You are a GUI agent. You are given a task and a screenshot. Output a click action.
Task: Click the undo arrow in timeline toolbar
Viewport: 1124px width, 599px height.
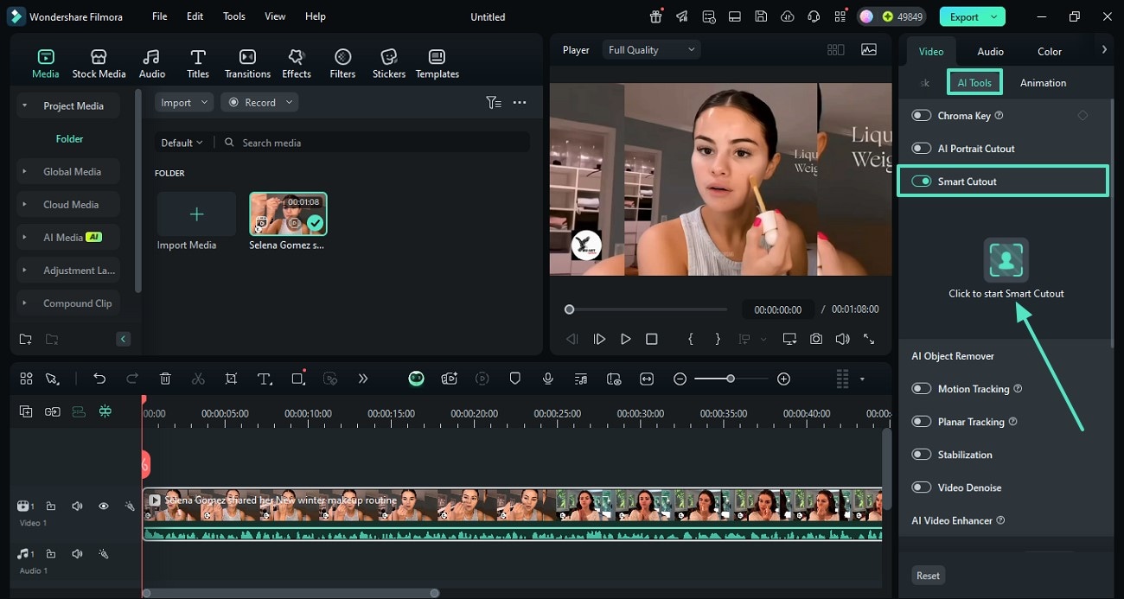pos(99,379)
